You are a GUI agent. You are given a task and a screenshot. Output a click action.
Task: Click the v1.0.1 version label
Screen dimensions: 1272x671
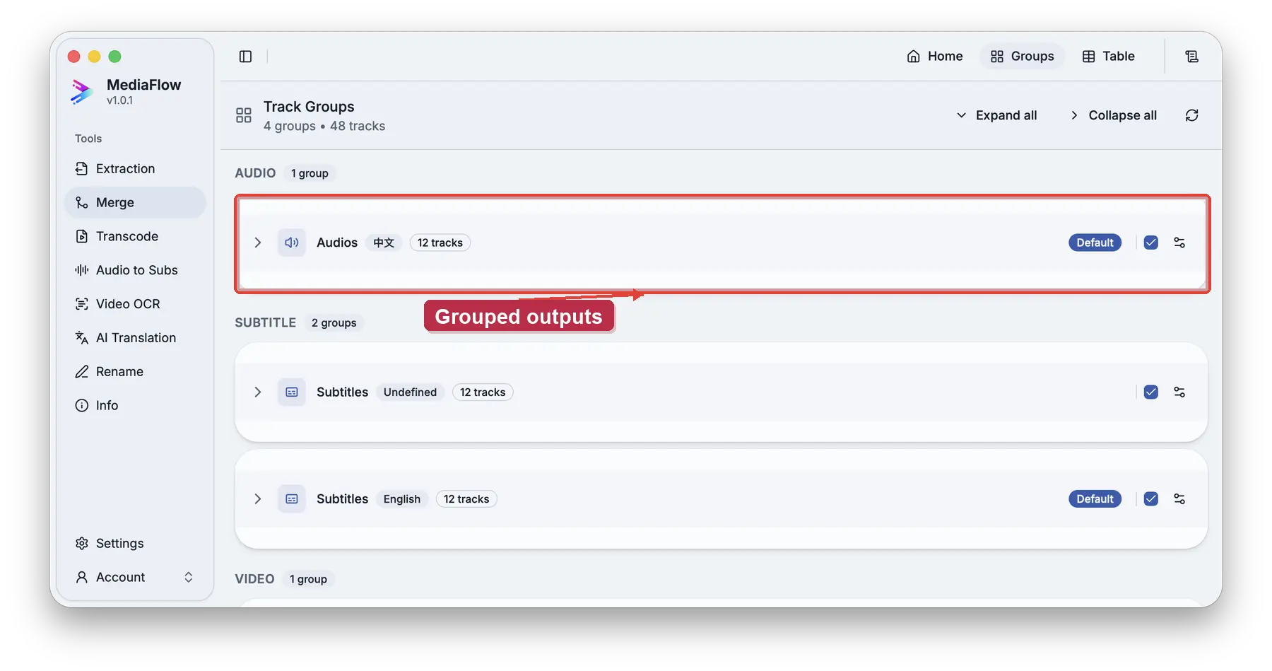point(119,100)
